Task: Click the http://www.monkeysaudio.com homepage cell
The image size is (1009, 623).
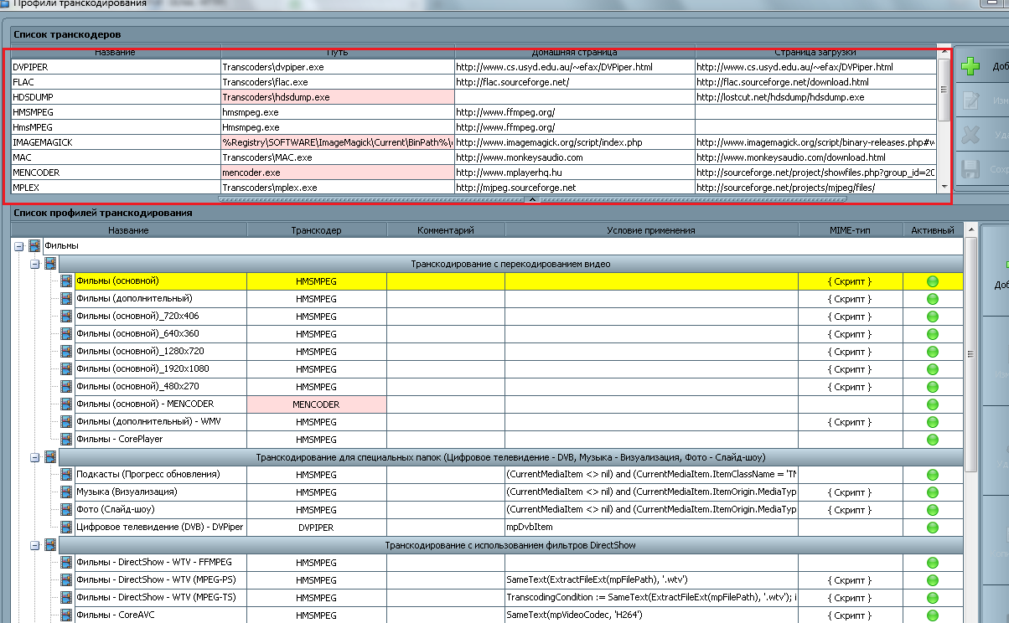Action: [575, 157]
